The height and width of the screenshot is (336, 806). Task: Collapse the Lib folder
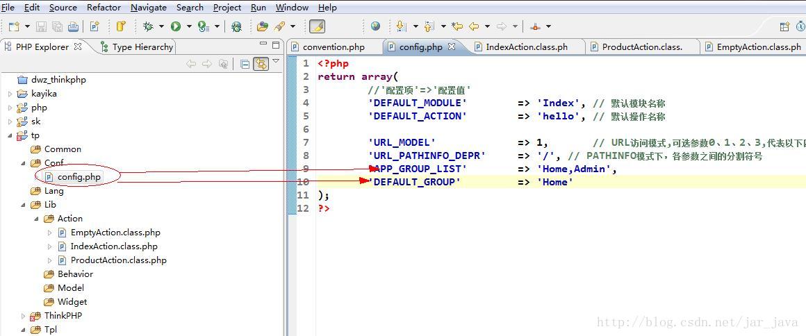click(x=24, y=205)
